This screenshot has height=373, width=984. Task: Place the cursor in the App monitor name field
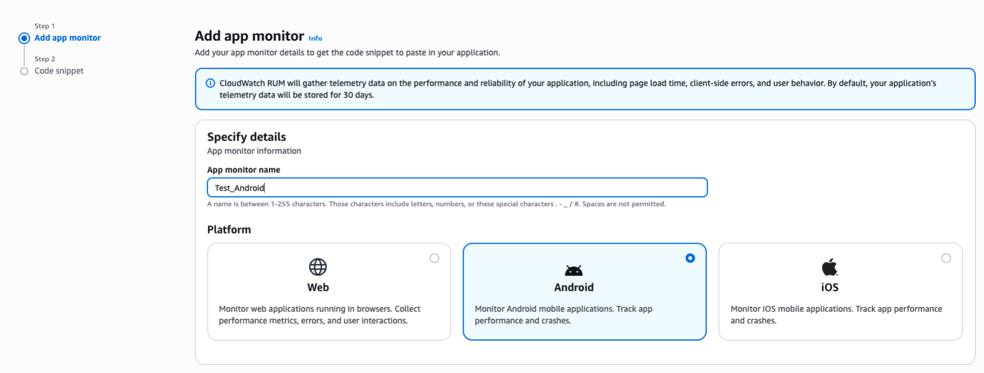click(x=457, y=187)
